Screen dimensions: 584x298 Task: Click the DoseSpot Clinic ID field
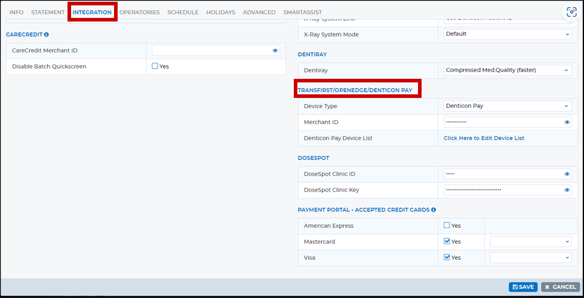tap(508, 174)
